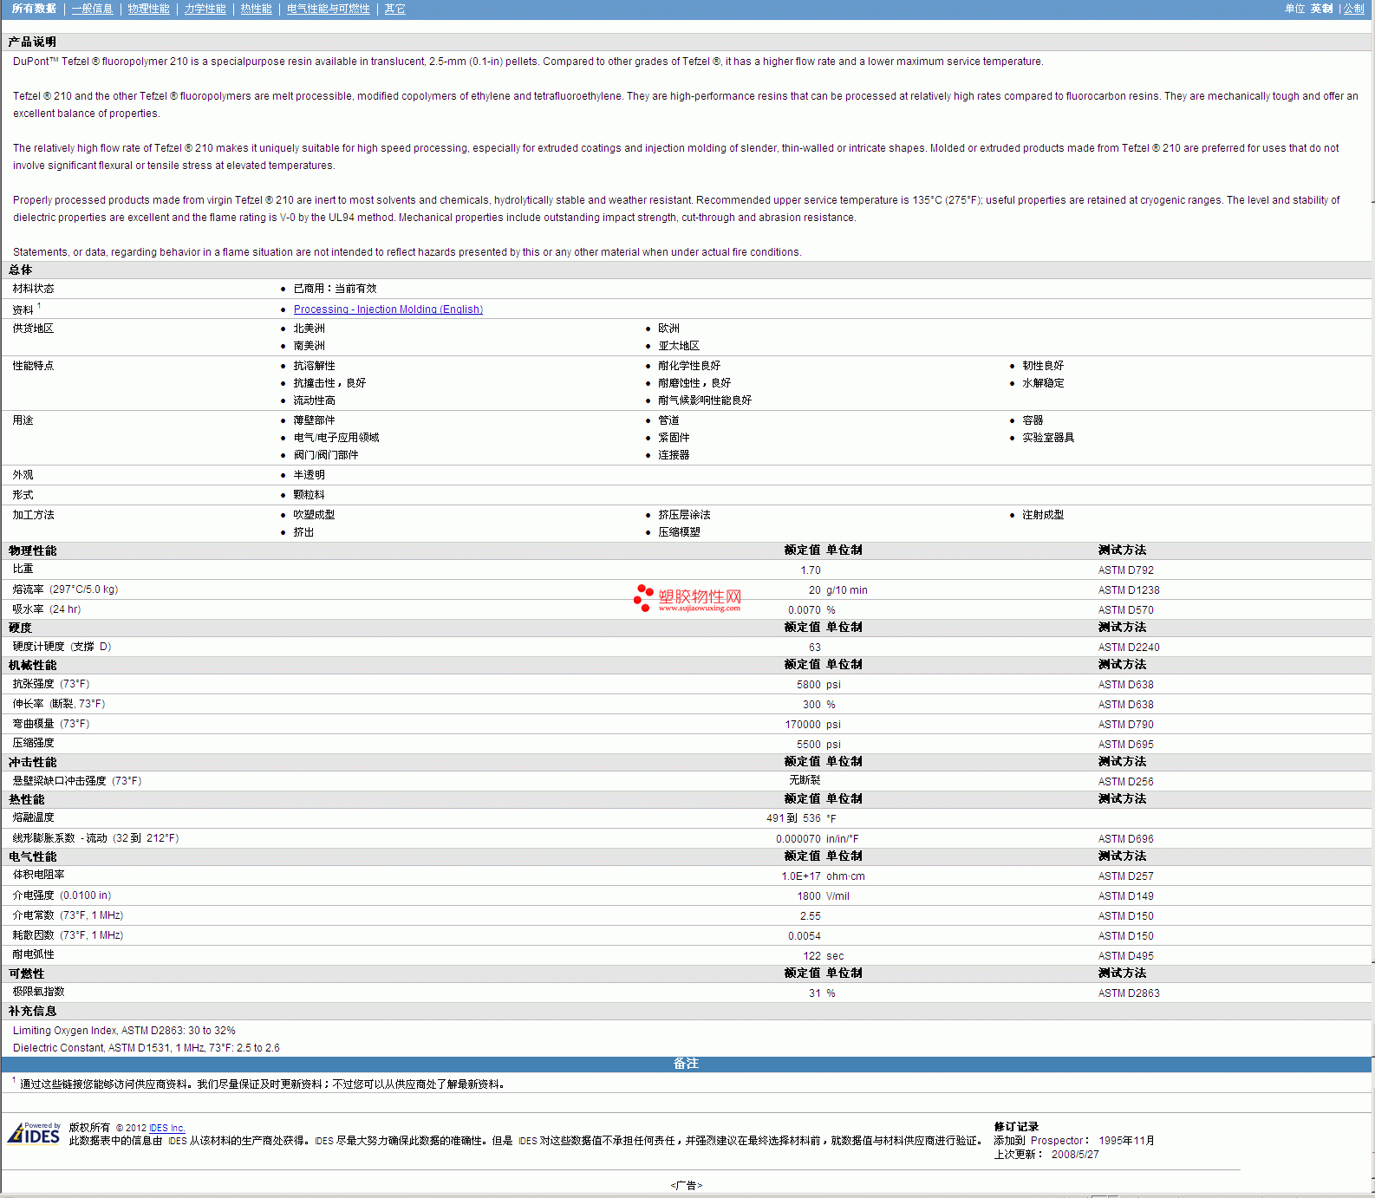Click ASTM D257 test method

[x=1125, y=876]
